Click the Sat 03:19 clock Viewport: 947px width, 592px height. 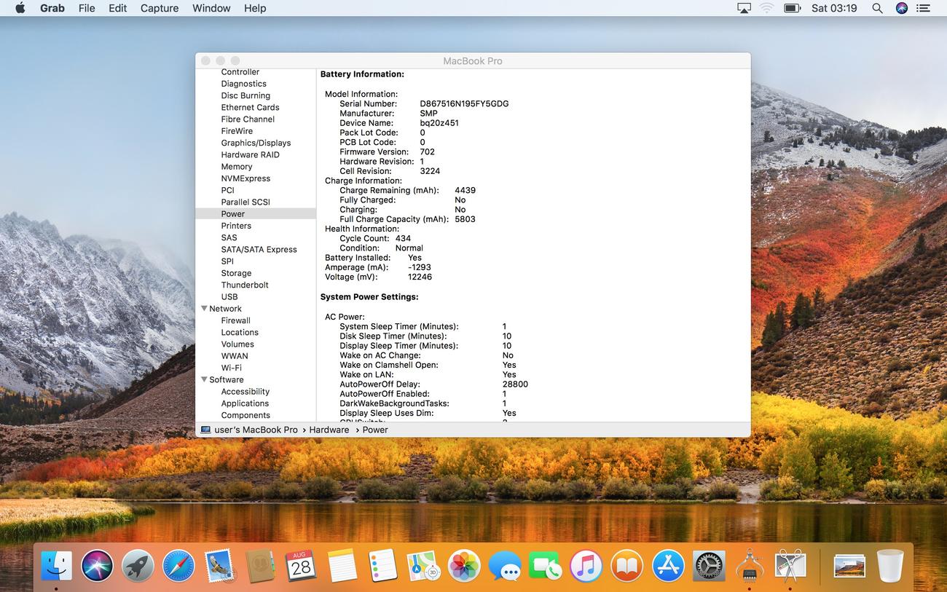[834, 8]
